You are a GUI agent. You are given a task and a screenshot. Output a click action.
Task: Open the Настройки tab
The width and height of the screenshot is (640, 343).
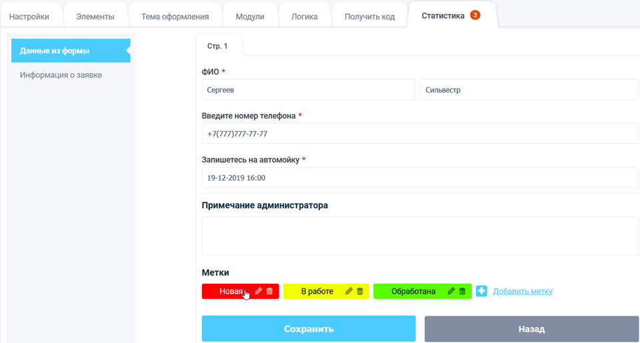click(x=29, y=17)
